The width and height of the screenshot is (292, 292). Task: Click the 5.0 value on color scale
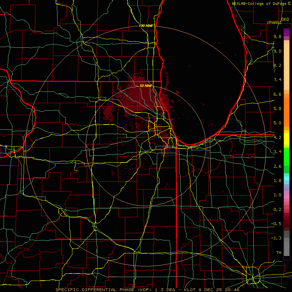coord(277,123)
